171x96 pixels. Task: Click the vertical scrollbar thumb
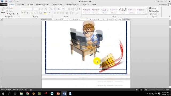170,27
